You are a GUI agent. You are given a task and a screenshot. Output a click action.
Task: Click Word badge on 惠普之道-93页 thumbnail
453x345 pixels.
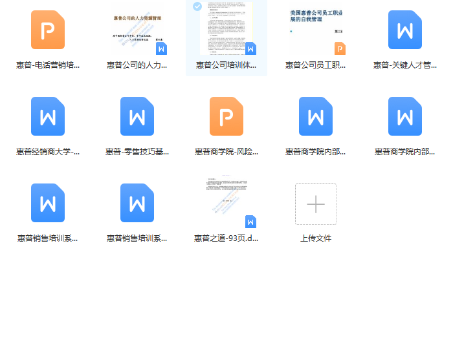pyautogui.click(x=251, y=222)
